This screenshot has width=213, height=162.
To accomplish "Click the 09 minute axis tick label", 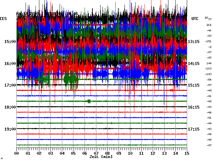I will pos(119,153).
